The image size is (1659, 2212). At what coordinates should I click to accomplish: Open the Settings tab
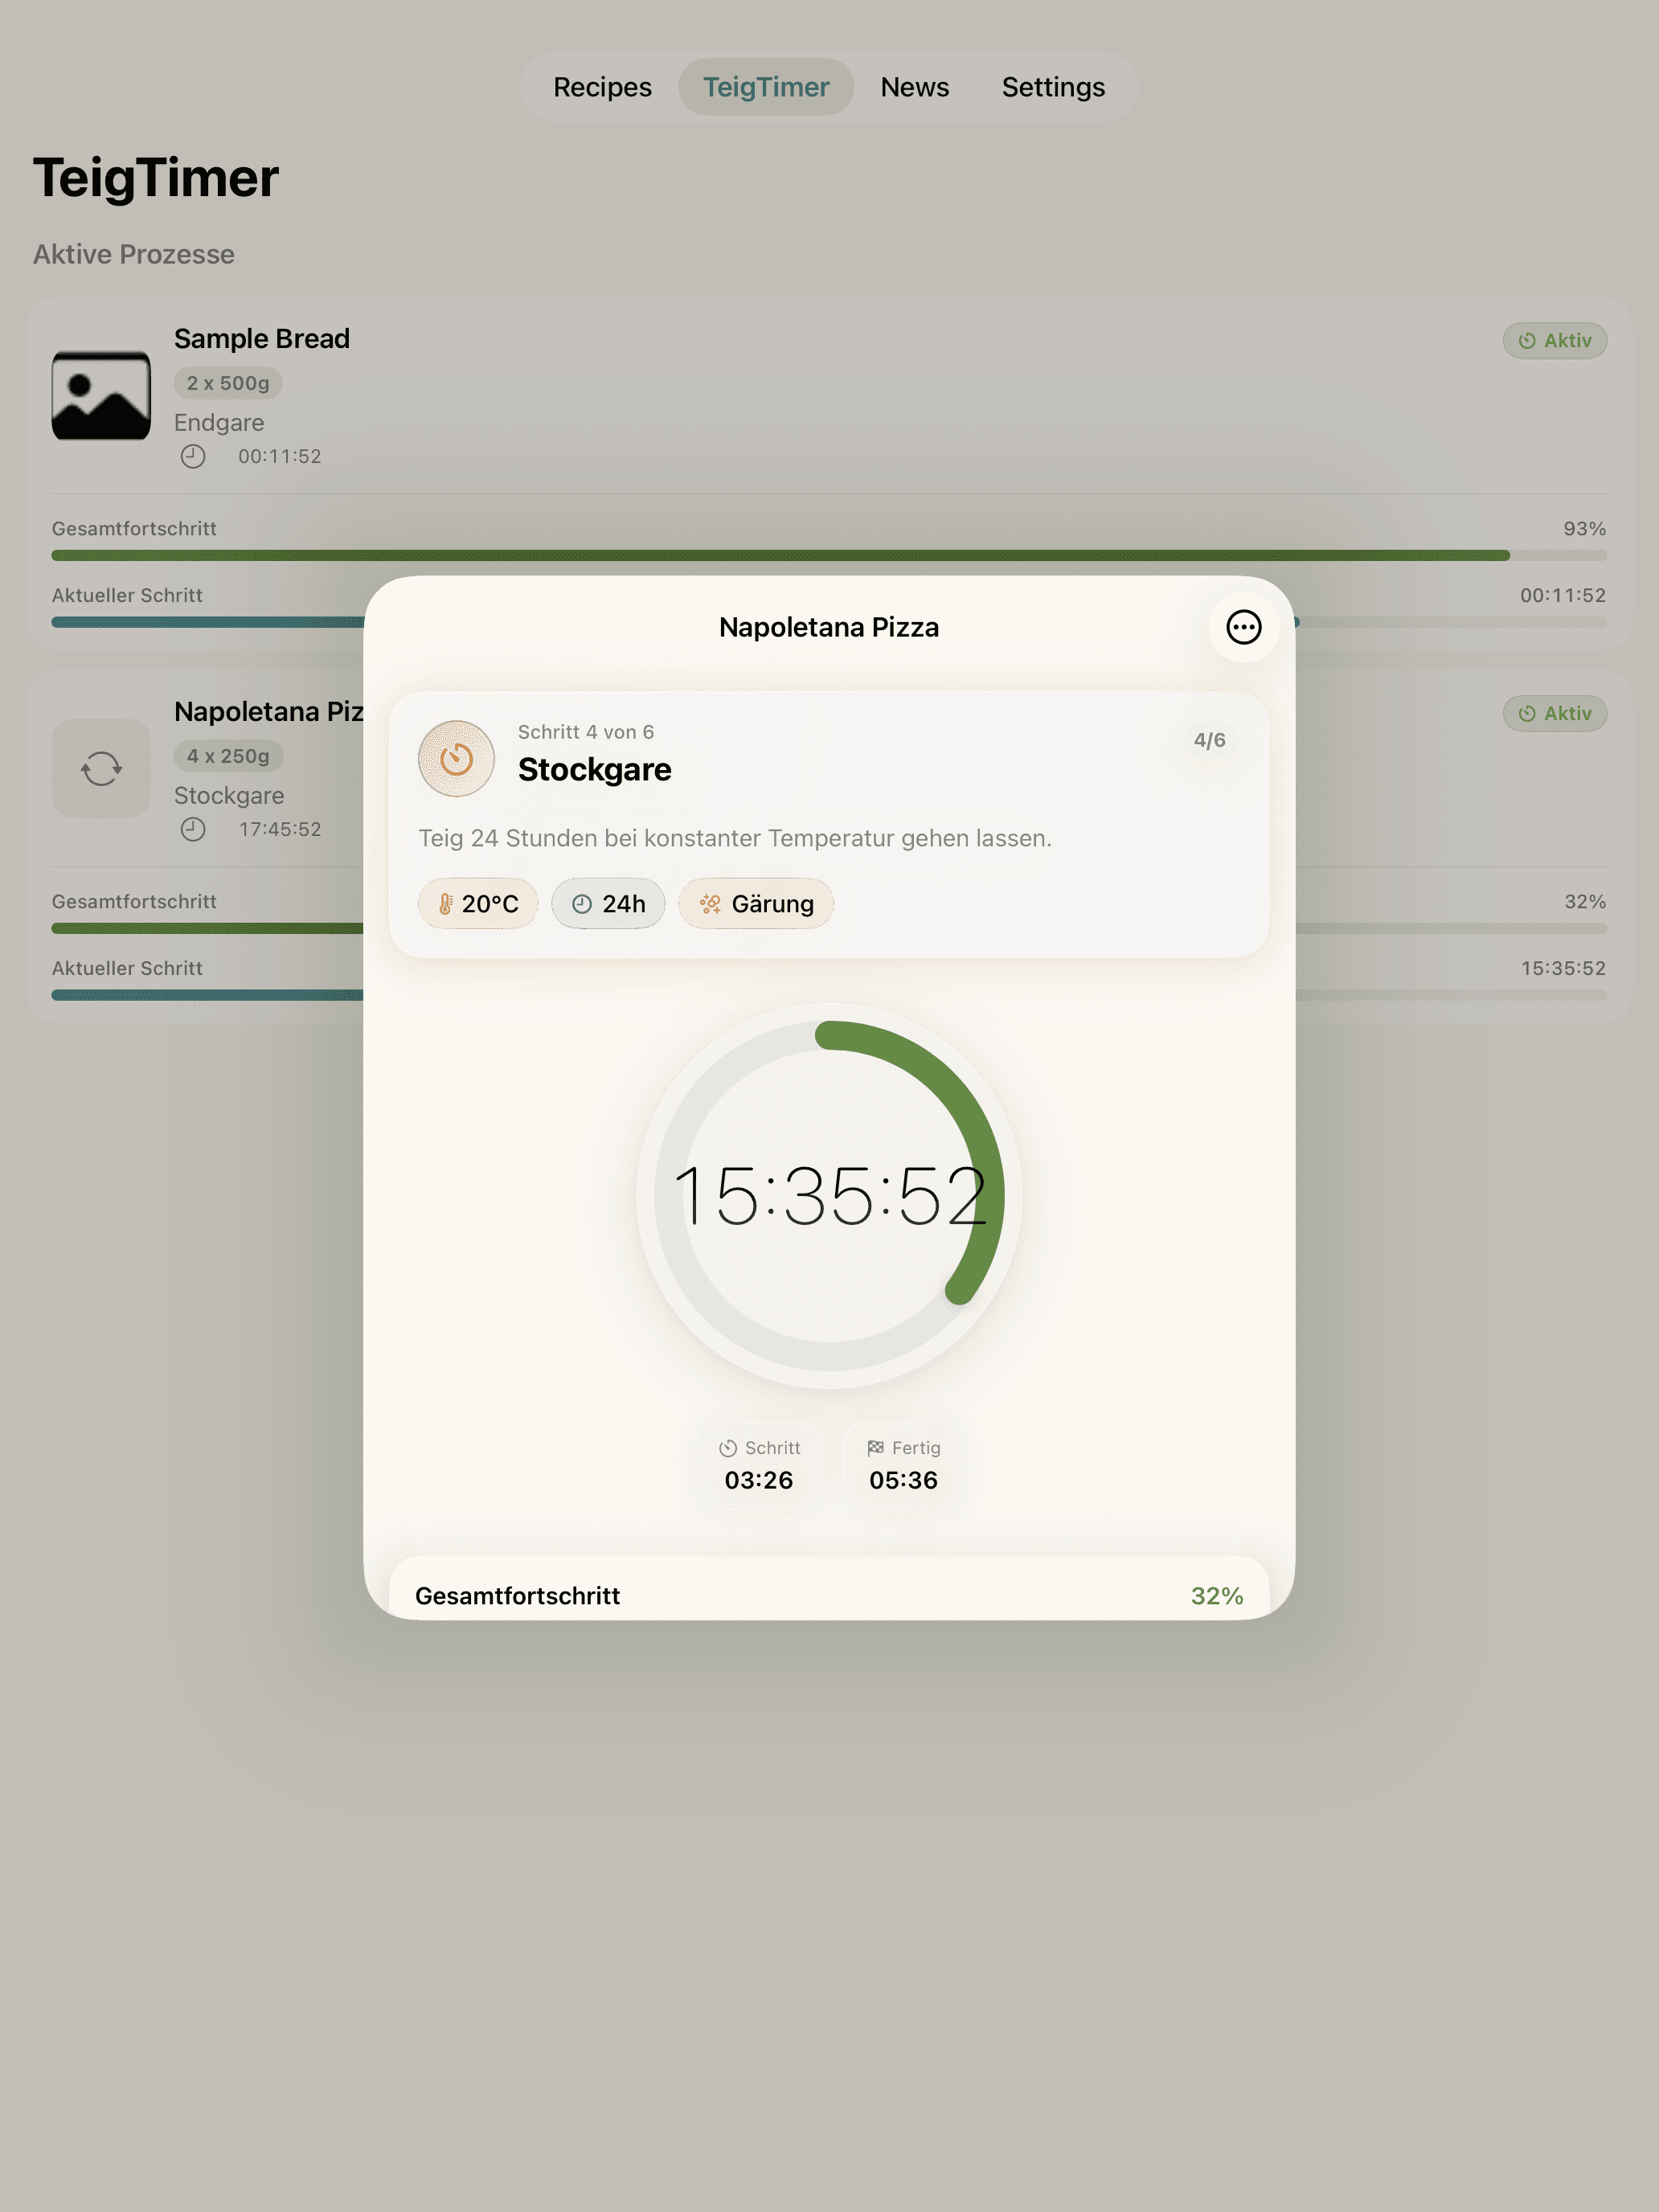(x=1053, y=87)
